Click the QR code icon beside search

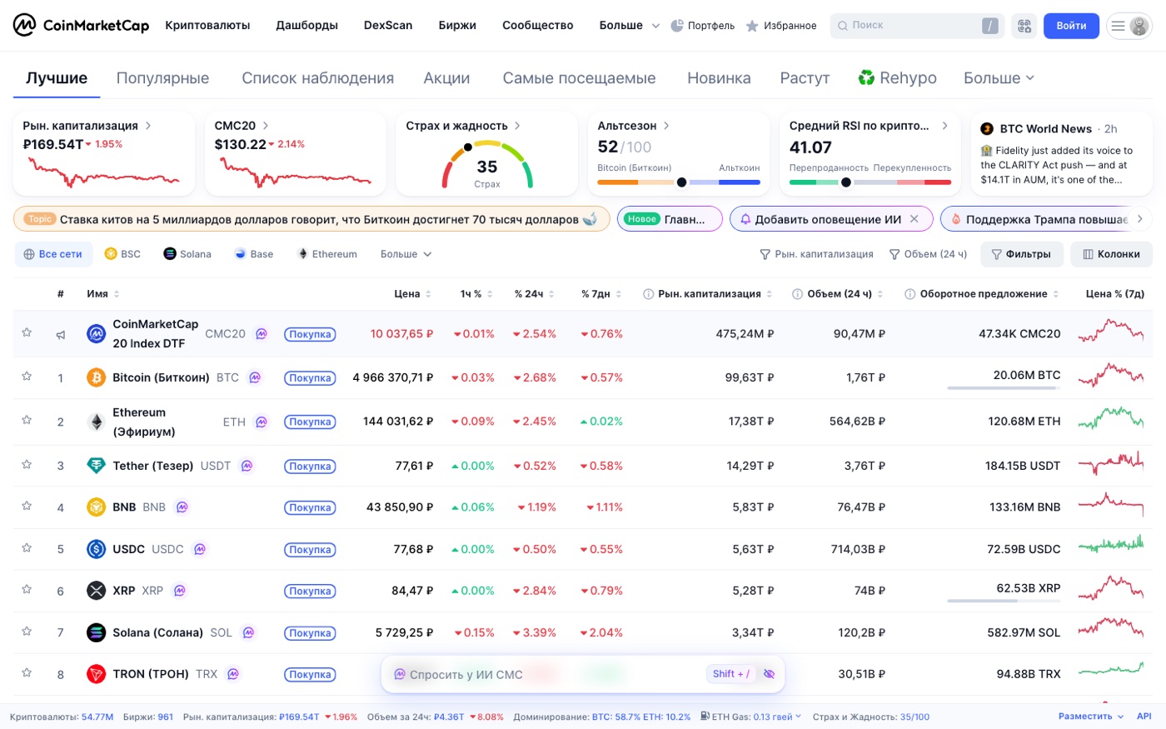[1024, 26]
